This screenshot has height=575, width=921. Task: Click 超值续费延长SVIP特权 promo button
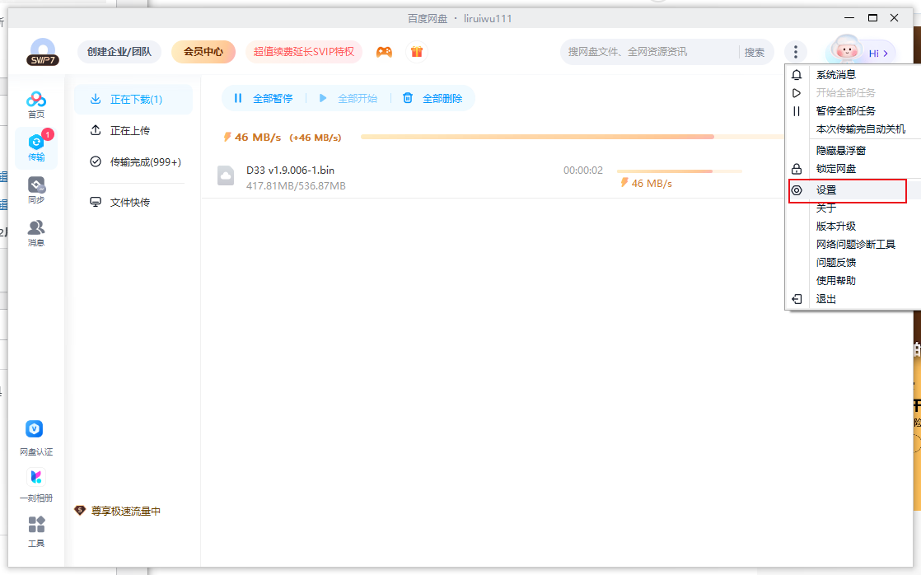pos(304,52)
